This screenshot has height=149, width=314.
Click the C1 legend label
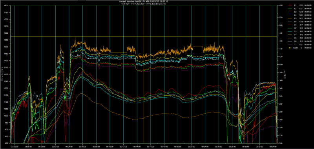click(295, 25)
